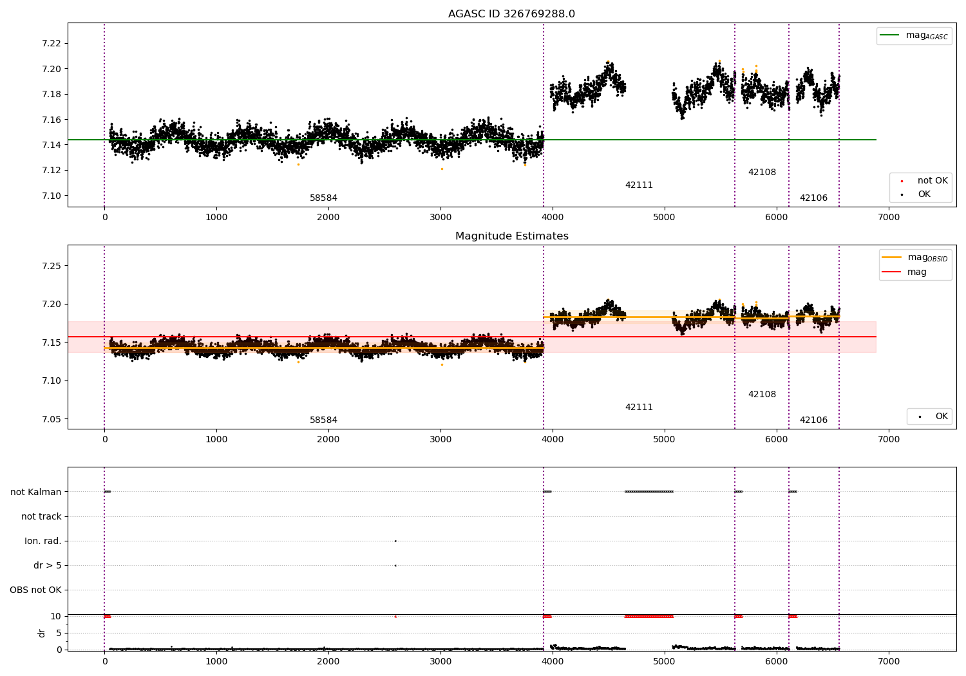The image size is (966, 676).
Task: Click the 7.05 tick on Magnitude Estimates plot
Action: pos(51,419)
